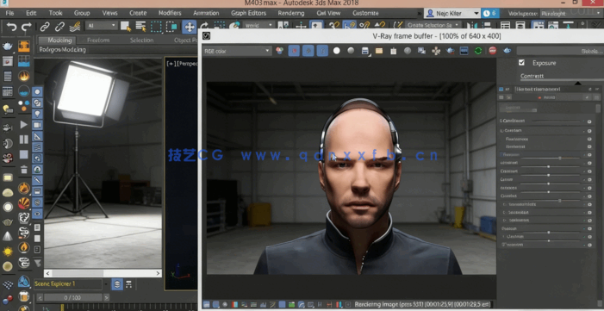The image size is (604, 311).
Task: Click the funnel filter icon in Scene Explorer
Action: [x=37, y=263]
